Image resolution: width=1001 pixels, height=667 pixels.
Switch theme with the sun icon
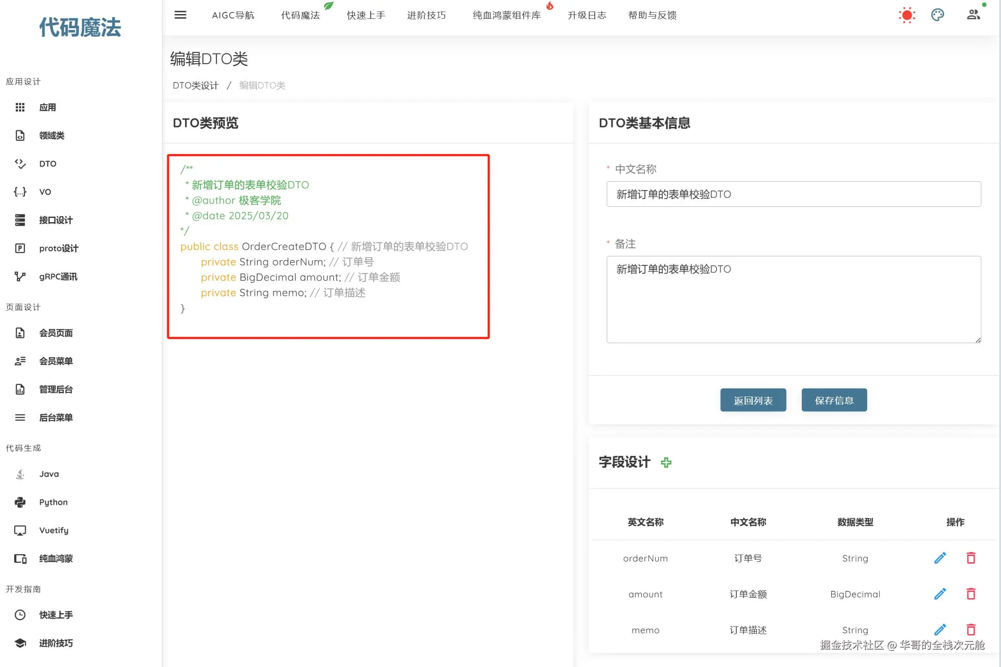point(907,15)
